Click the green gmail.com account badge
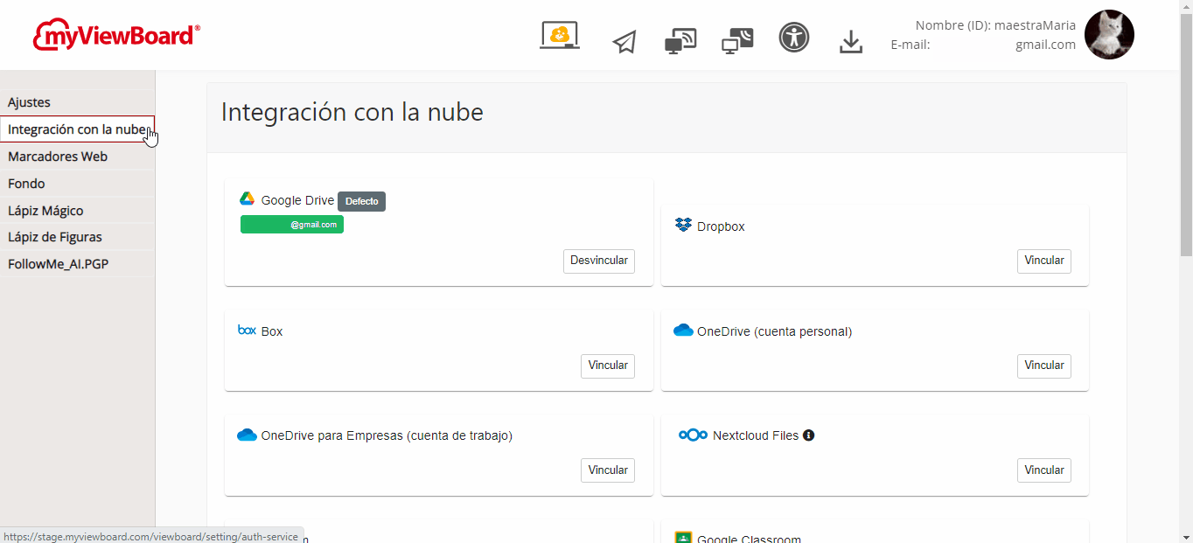Viewport: 1193px width, 543px height. [292, 225]
